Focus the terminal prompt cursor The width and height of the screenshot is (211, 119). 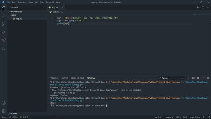[x=107, y=106]
